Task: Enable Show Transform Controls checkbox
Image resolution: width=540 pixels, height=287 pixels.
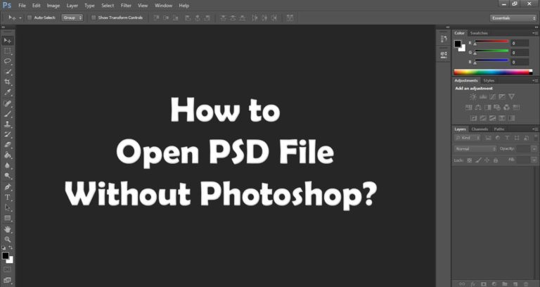Action: click(94, 18)
